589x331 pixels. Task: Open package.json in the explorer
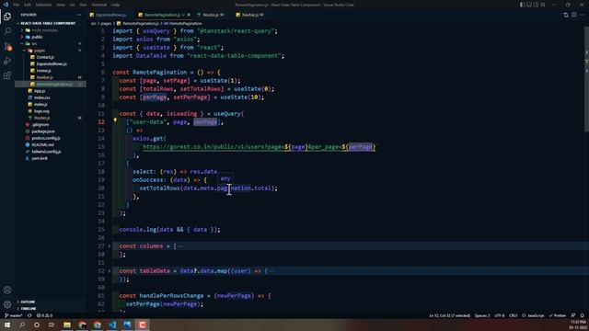coord(43,131)
